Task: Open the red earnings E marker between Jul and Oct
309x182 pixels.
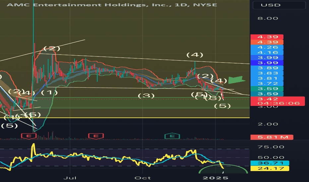Action: 96,136
